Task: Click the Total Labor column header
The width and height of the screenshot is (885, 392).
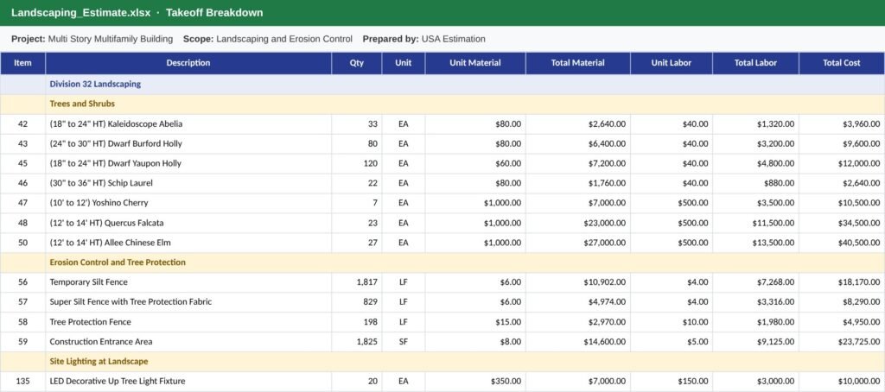Action: tap(755, 63)
